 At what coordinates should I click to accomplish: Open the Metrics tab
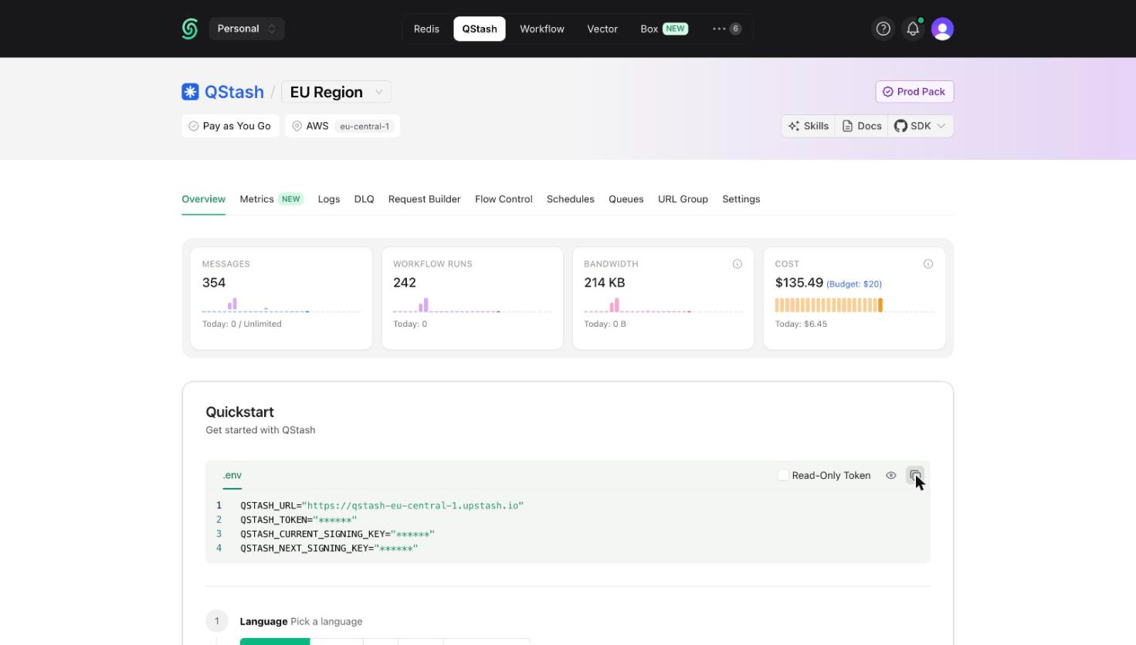pos(271,199)
